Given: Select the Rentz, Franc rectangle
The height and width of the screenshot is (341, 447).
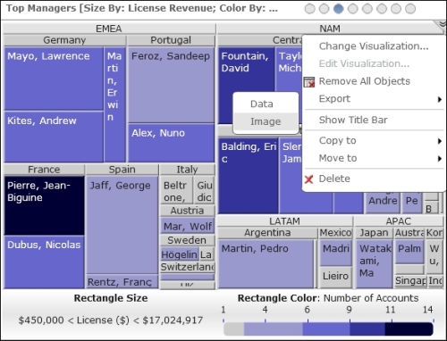Looking at the screenshot, I should click(x=122, y=282).
